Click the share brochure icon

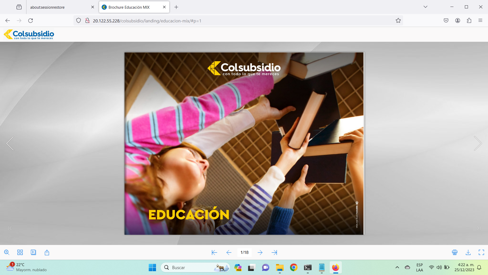tap(47, 252)
